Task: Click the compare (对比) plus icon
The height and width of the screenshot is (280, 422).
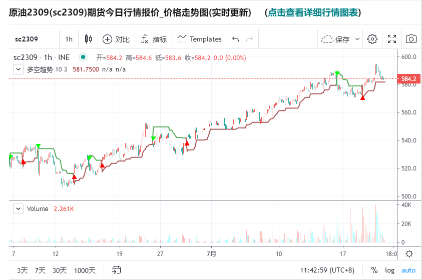Action: 107,39
